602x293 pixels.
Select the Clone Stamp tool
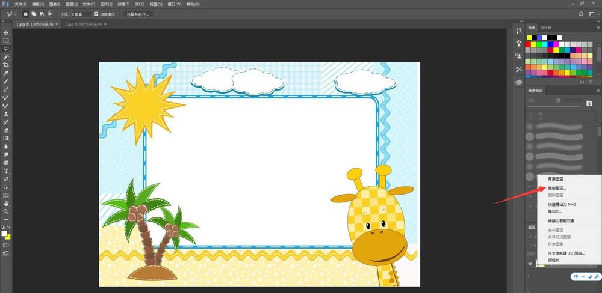[x=6, y=113]
